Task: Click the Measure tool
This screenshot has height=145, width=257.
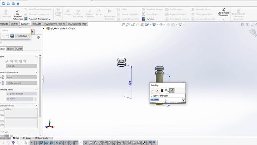Action: [67, 12]
